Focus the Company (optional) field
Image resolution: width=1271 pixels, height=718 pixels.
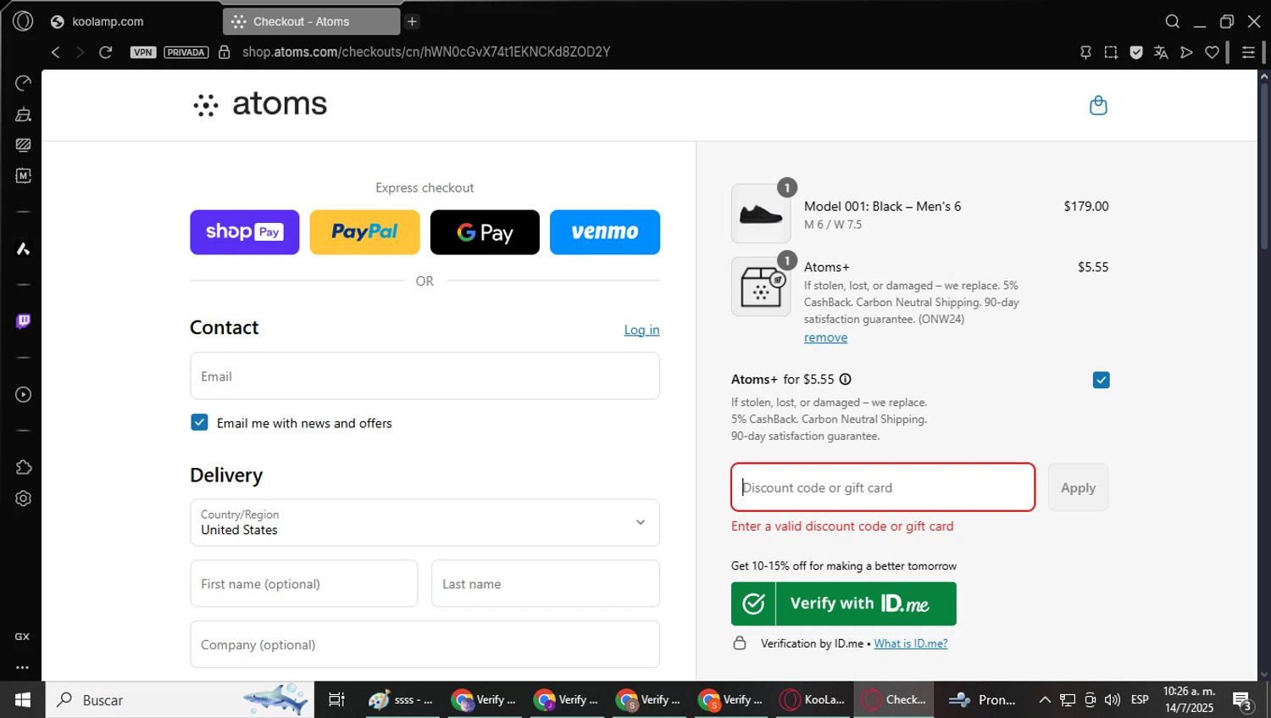click(x=425, y=644)
